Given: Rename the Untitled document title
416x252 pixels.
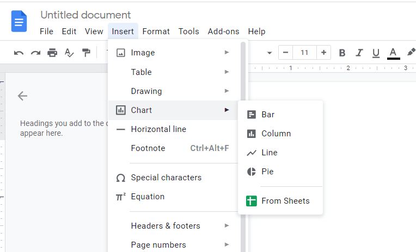Looking at the screenshot, I should [85, 15].
